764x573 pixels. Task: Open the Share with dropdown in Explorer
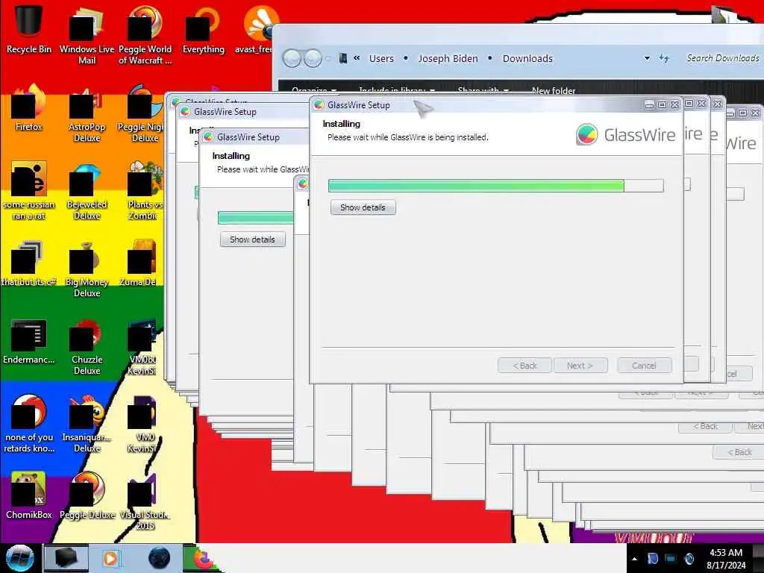click(483, 90)
